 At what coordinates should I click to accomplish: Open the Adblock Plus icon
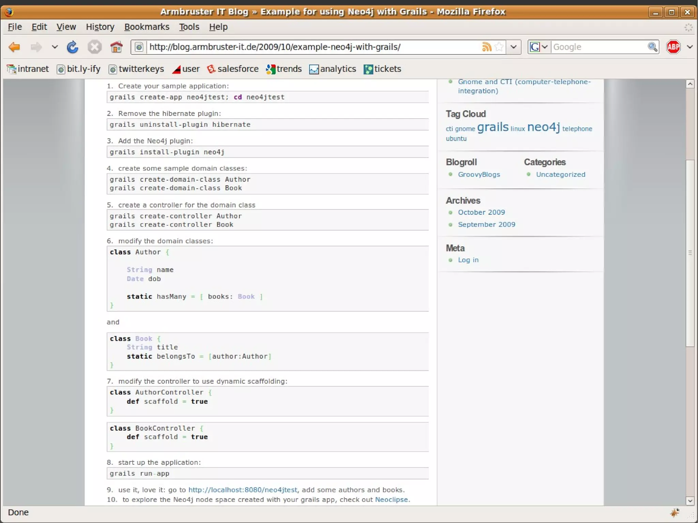tap(673, 47)
